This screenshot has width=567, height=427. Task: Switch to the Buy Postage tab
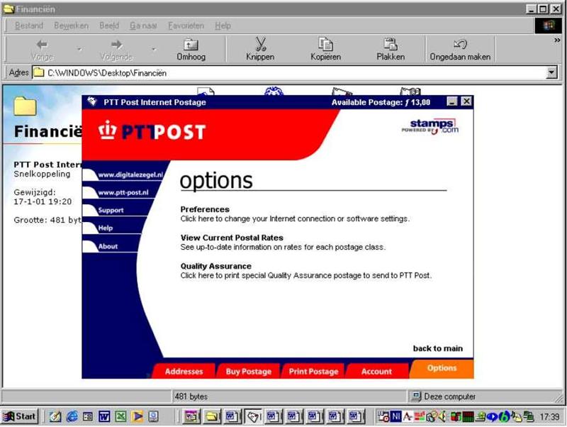[x=249, y=371]
